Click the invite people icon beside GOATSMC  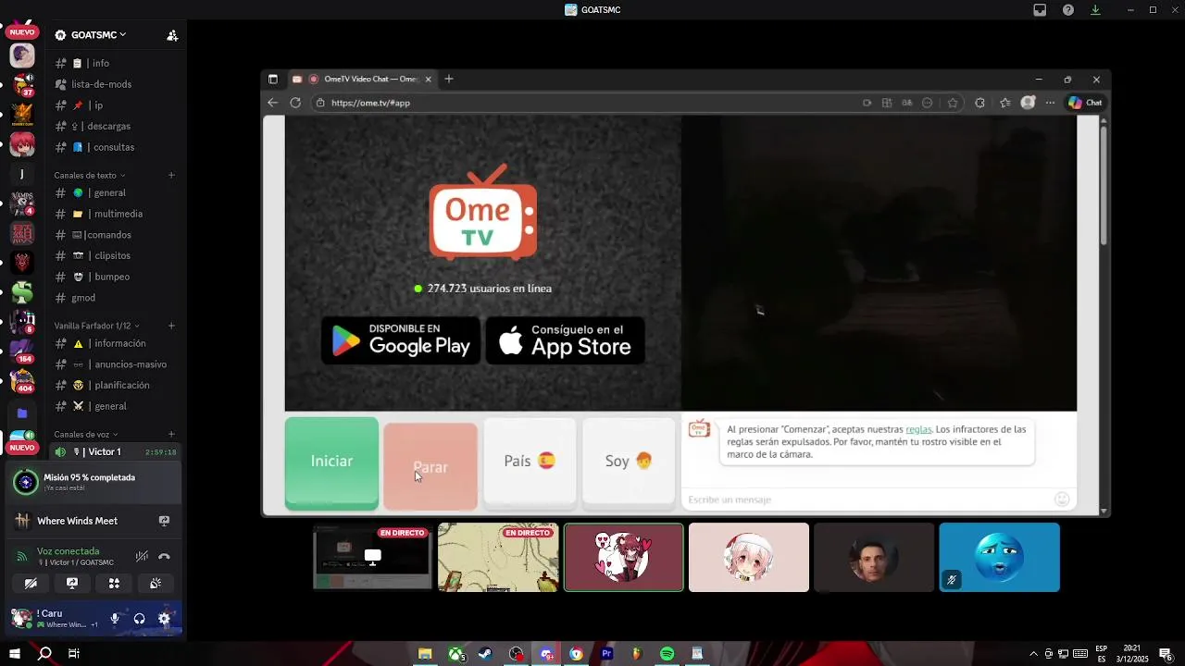pos(172,35)
